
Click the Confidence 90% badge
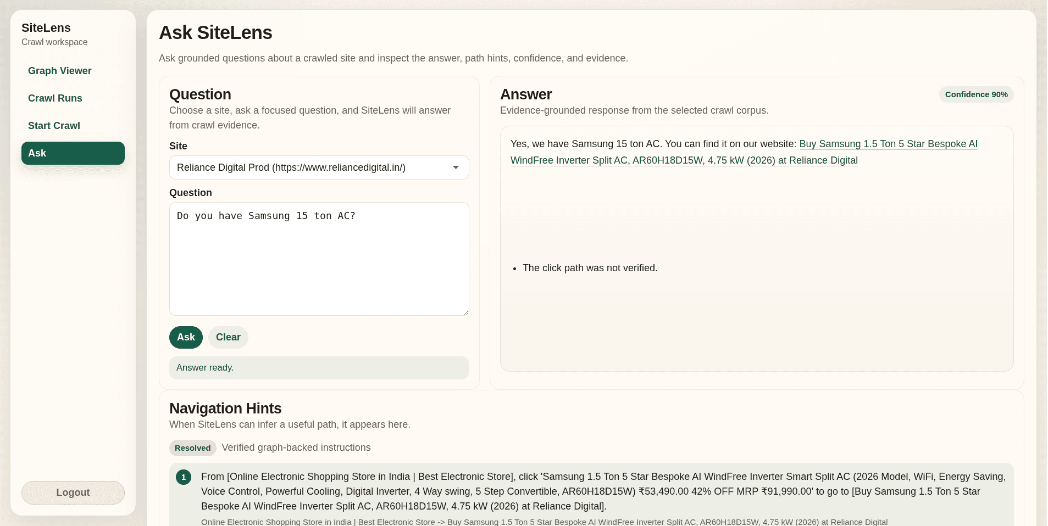976,94
